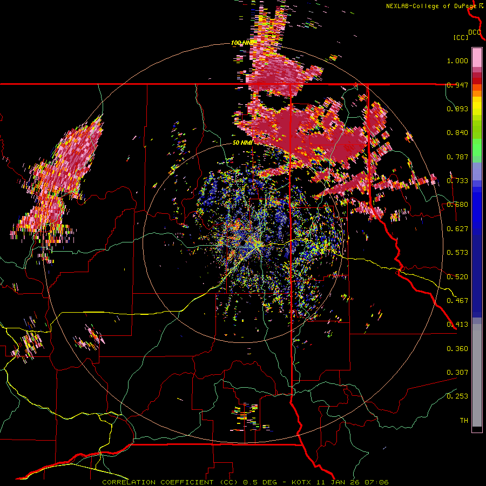Click the 0.253 value on the color scale

457,396
